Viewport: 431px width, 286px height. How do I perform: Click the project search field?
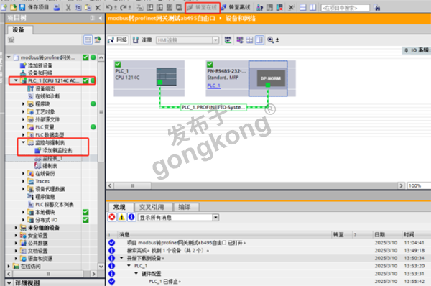coord(346,8)
